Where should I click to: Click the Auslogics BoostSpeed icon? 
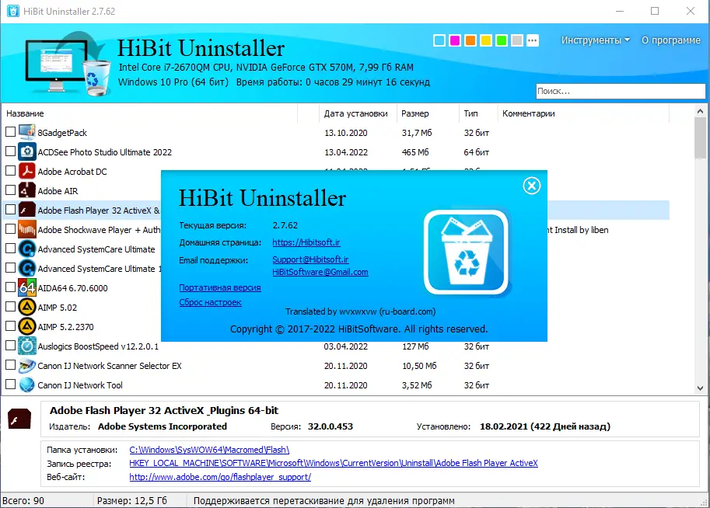click(x=27, y=346)
